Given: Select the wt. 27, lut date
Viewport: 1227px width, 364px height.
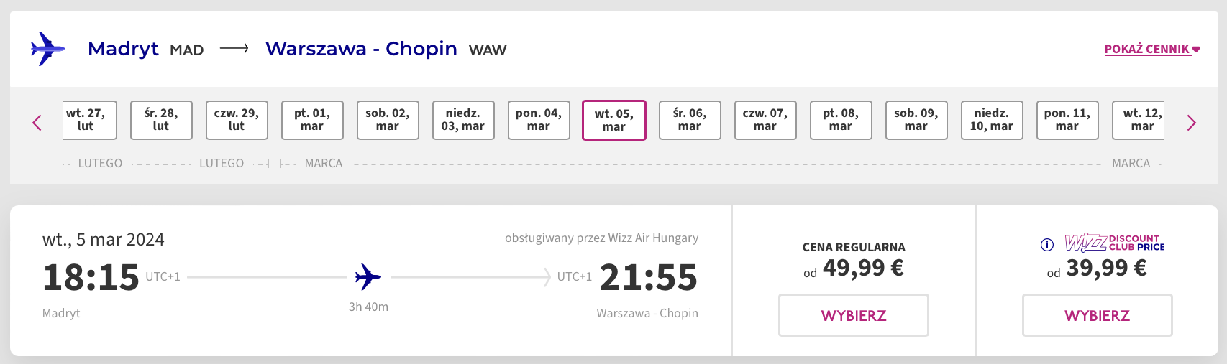Looking at the screenshot, I should click(x=86, y=120).
